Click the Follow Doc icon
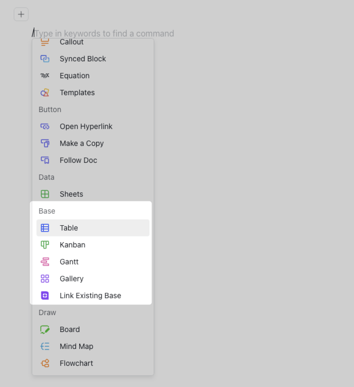Viewport: 354px width, 387px height. point(45,160)
